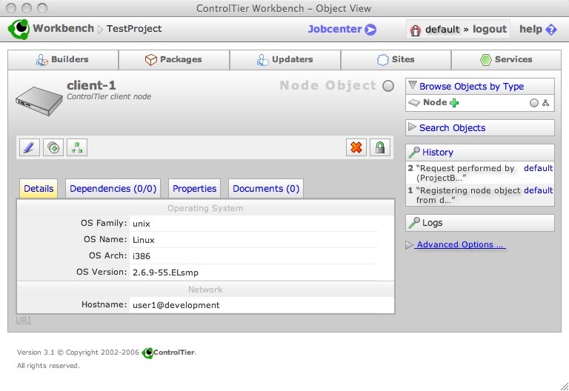Click the default username in header
The image size is (569, 391).
(x=442, y=29)
